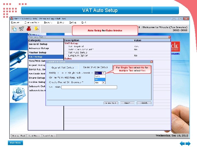Click the Vat Slab input field

click(89, 87)
